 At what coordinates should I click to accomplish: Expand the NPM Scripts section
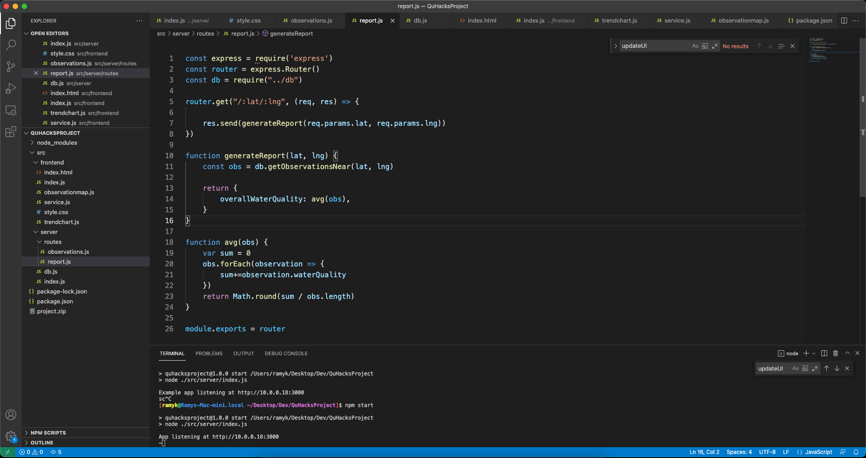[x=48, y=433]
